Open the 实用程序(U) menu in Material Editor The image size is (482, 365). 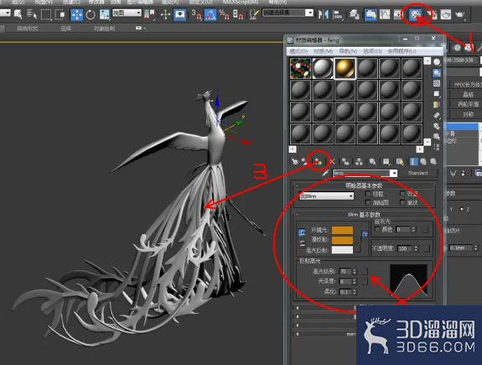(402, 51)
